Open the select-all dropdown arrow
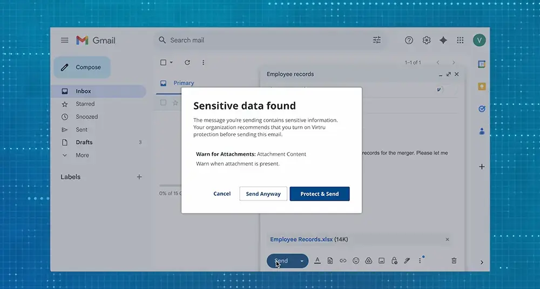Viewport: 540px width, 289px height. (x=172, y=63)
